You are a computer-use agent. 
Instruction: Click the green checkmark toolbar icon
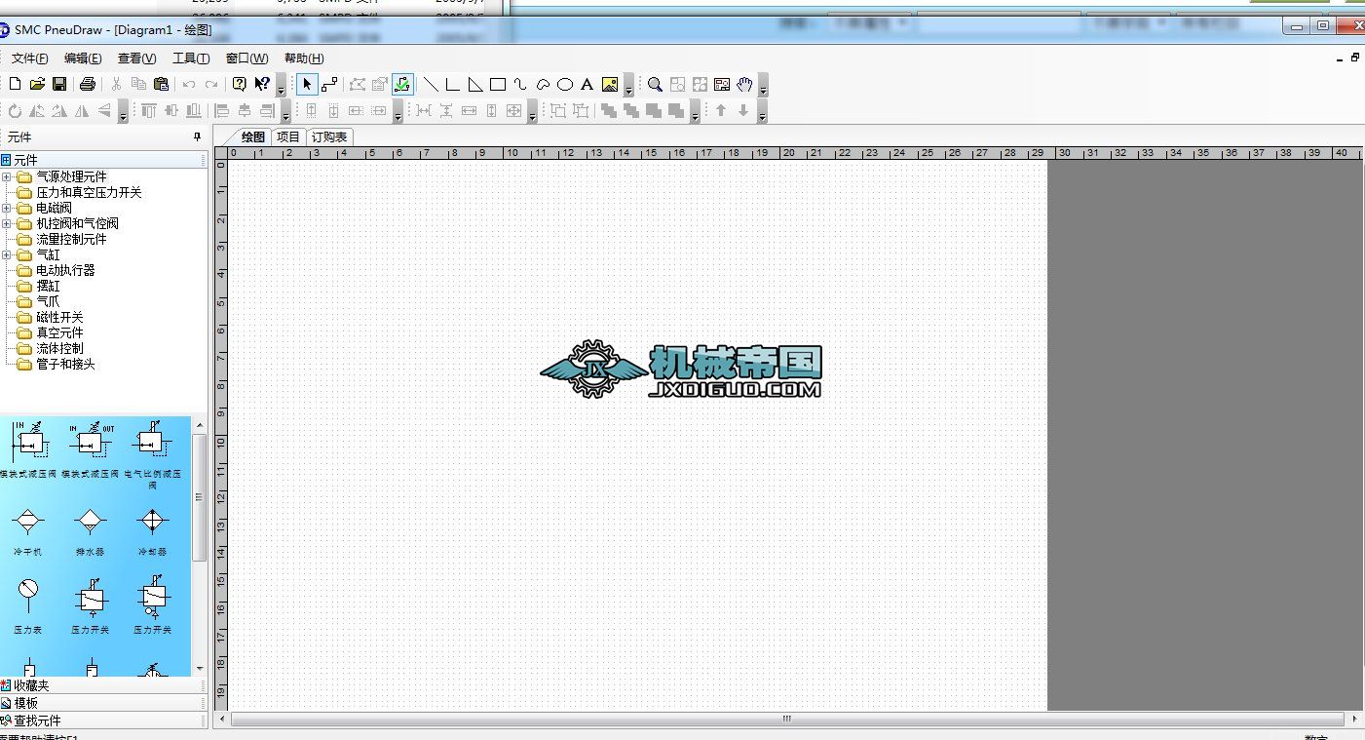[x=402, y=85]
